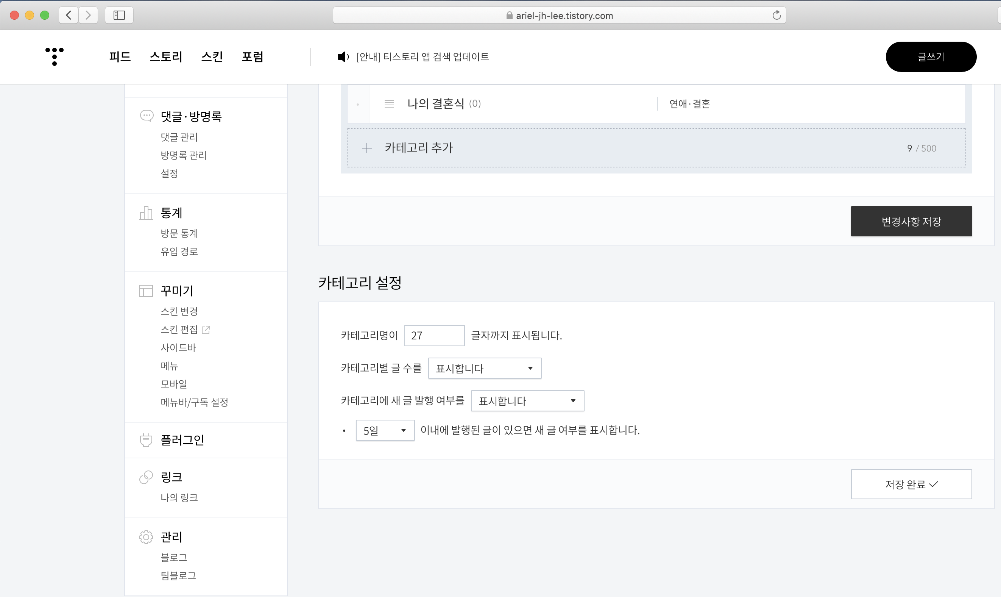The image size is (1001, 597).
Task: Click the 플러그인 plug icon
Action: point(147,440)
